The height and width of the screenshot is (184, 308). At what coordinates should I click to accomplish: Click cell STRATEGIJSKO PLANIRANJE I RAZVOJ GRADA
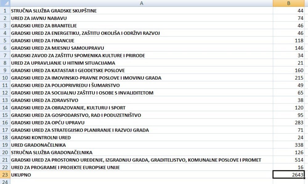pyautogui.click(x=141, y=130)
